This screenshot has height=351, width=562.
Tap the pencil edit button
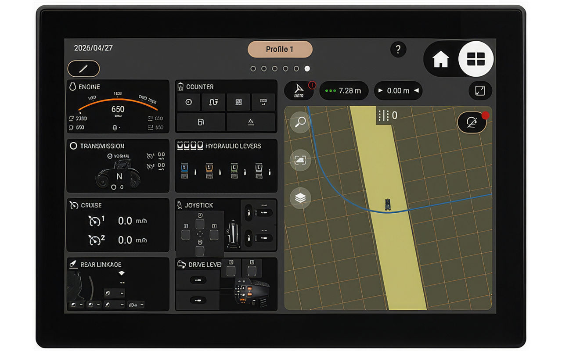click(x=83, y=68)
